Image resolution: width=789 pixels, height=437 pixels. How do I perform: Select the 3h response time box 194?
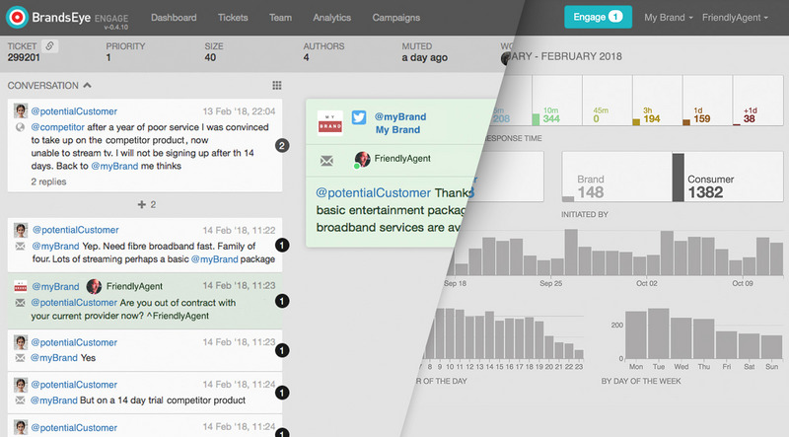pos(657,101)
